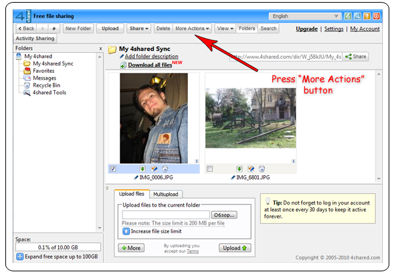The width and height of the screenshot is (394, 276).
Task: Click the Search toolbar button
Action: (268, 28)
